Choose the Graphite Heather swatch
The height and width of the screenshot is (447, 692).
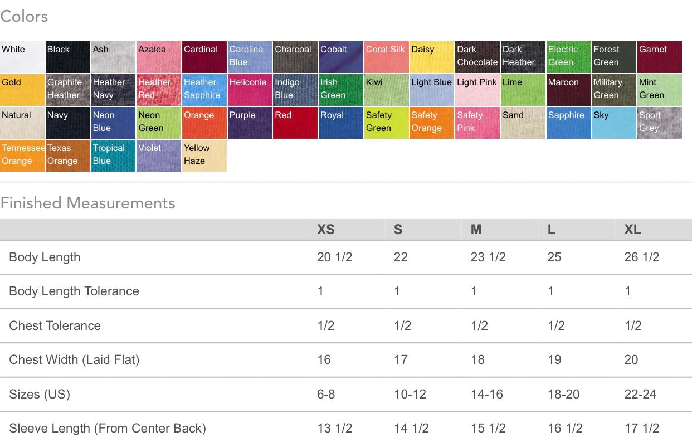(x=68, y=90)
